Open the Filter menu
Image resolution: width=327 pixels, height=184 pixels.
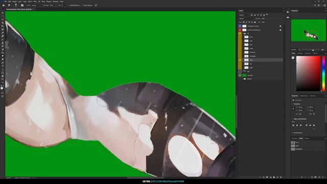[35, 2]
